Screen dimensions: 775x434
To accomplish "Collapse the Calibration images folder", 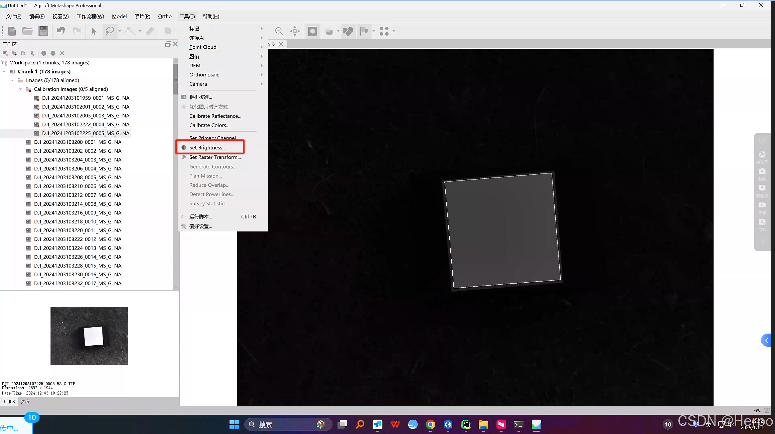I will 20,89.
